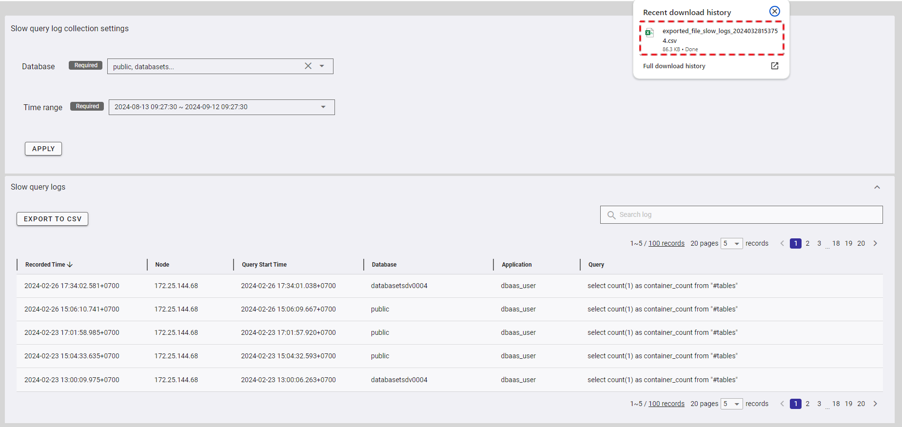Click the search magnifier icon in Search log
This screenshot has height=427, width=902.
coord(611,215)
